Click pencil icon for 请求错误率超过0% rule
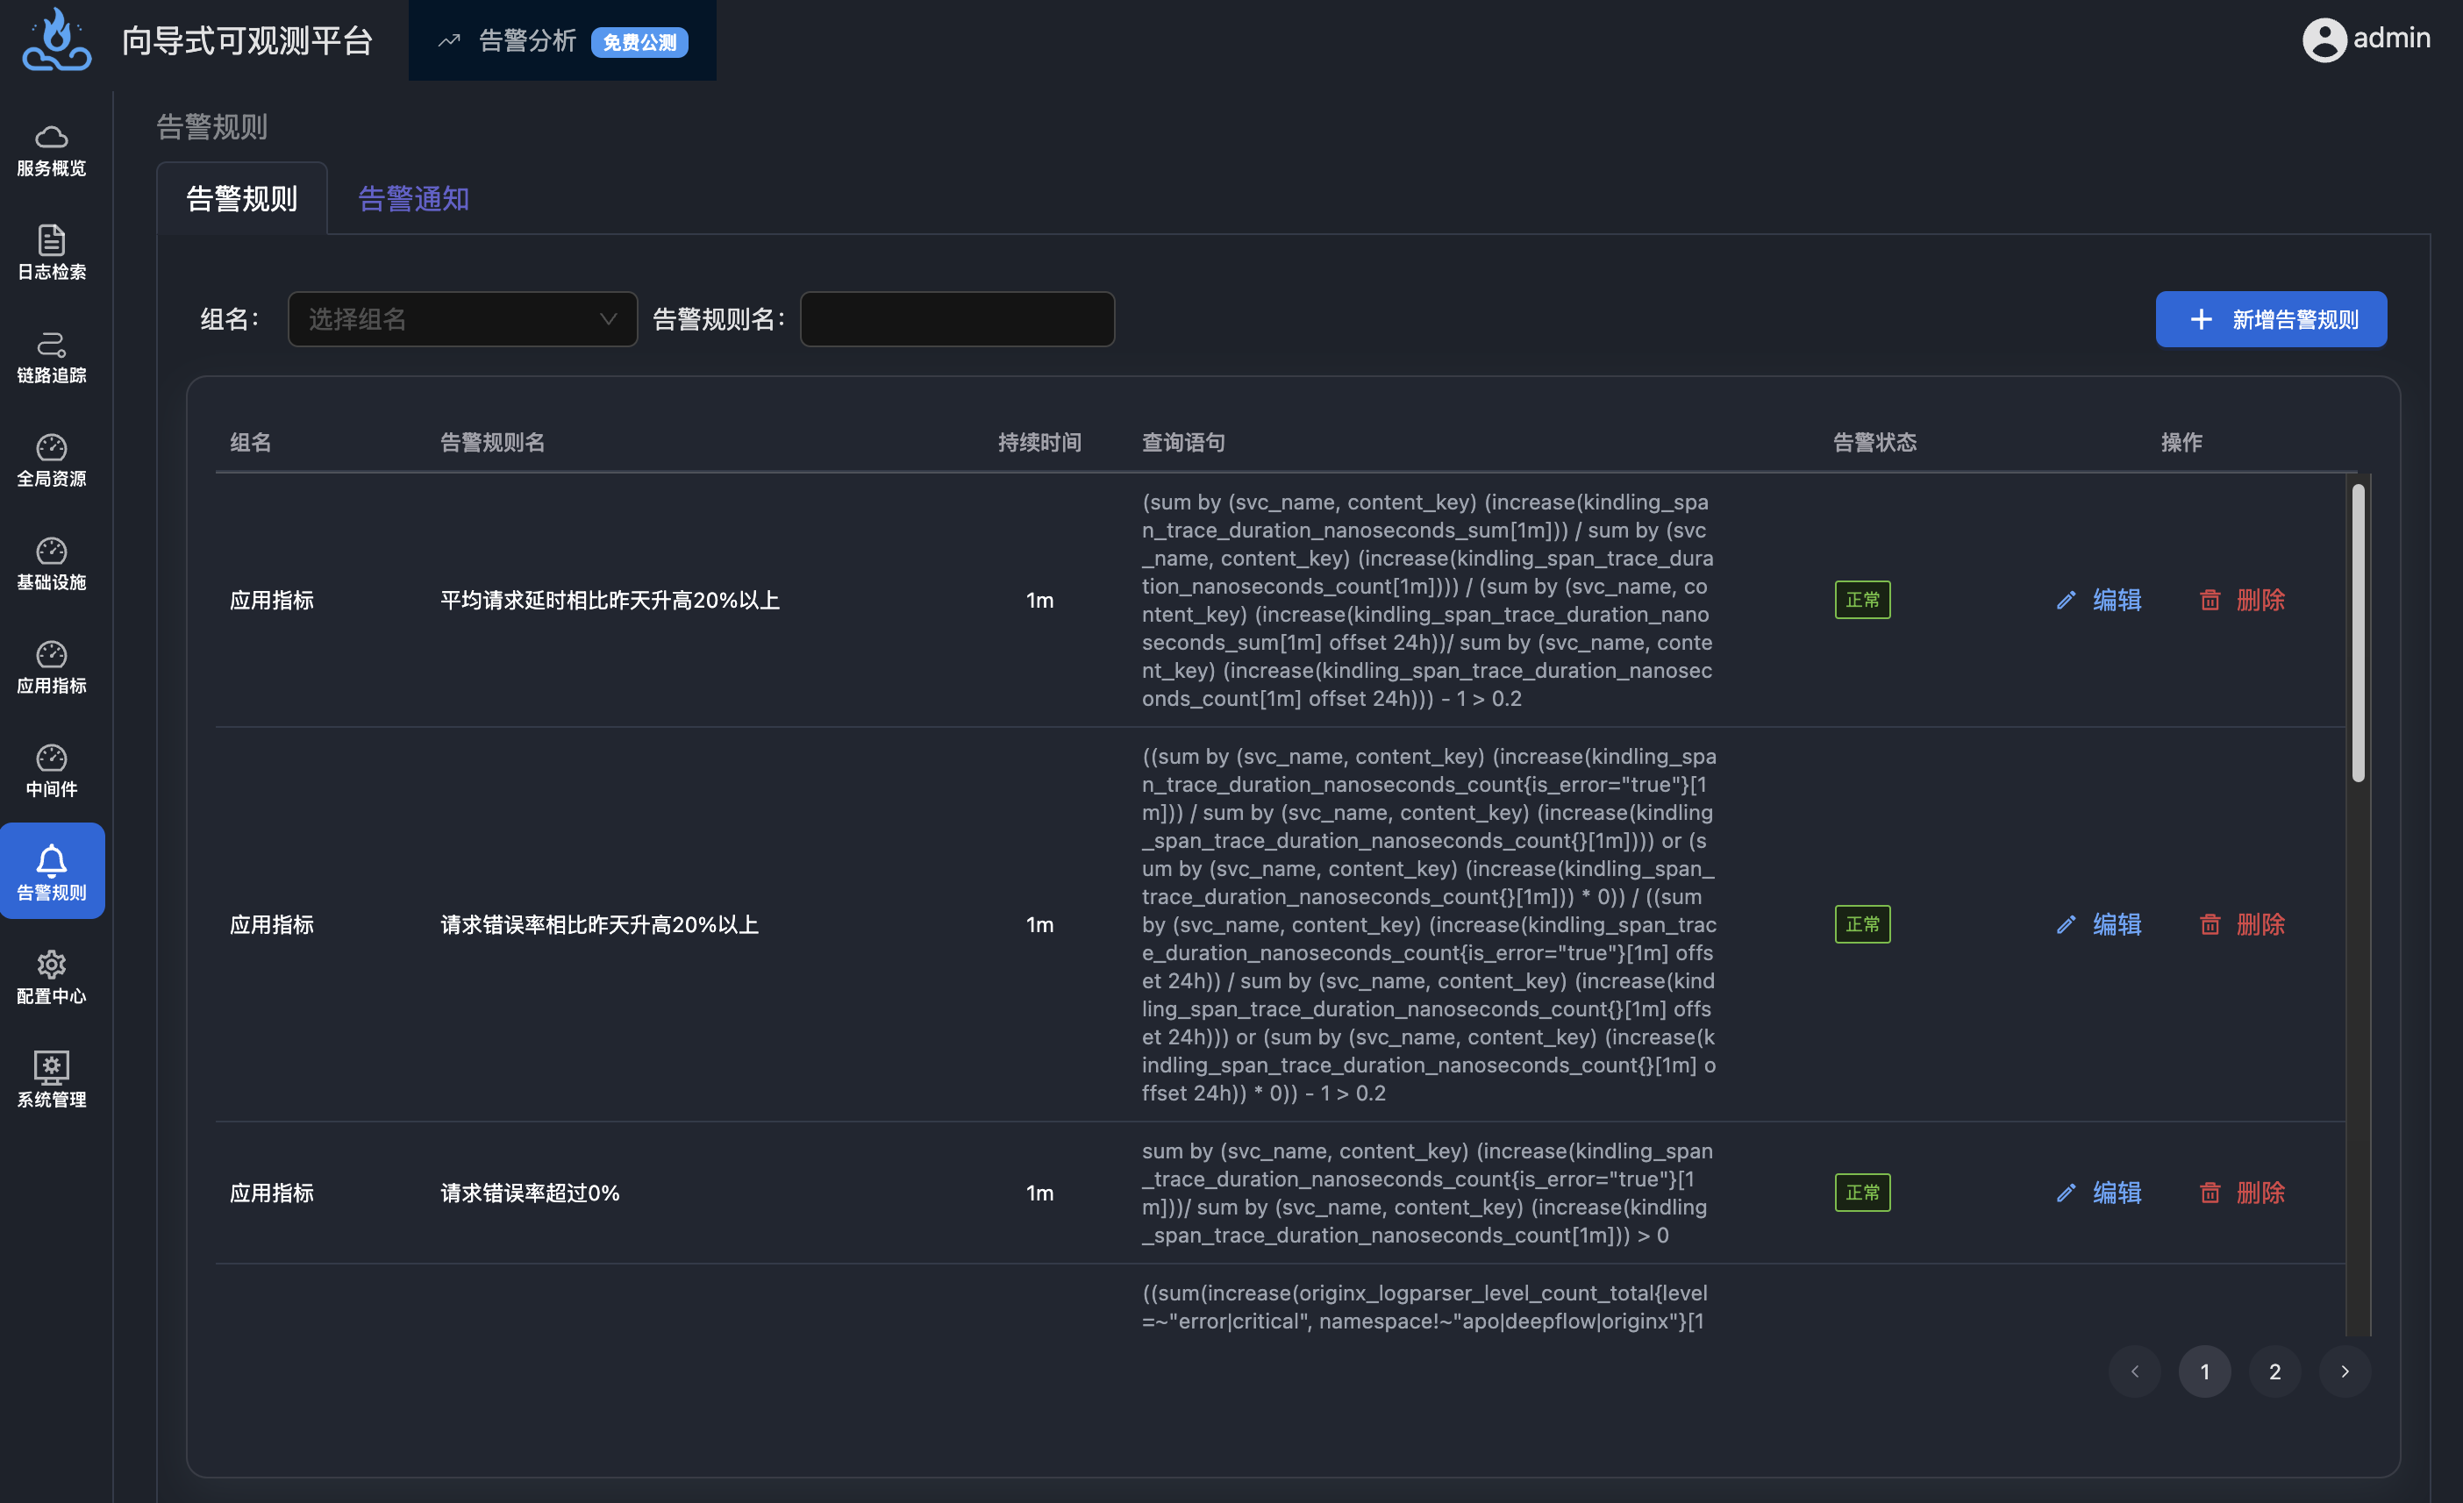This screenshot has height=1503, width=2463. pos(2067,1193)
